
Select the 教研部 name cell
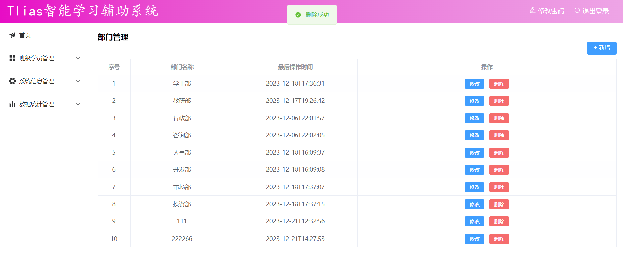point(182,101)
